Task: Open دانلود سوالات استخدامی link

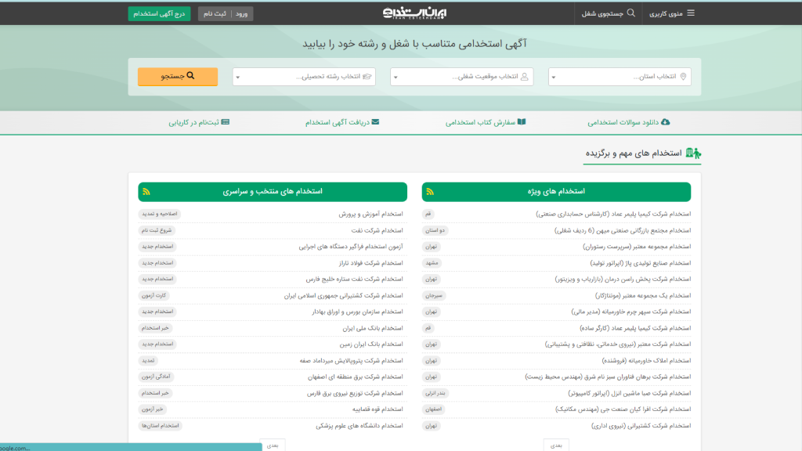Action: pyautogui.click(x=628, y=122)
